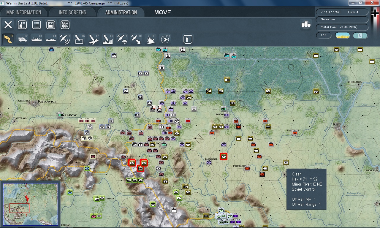Switch to the Administration tab
The image size is (380, 228).
coord(121,12)
